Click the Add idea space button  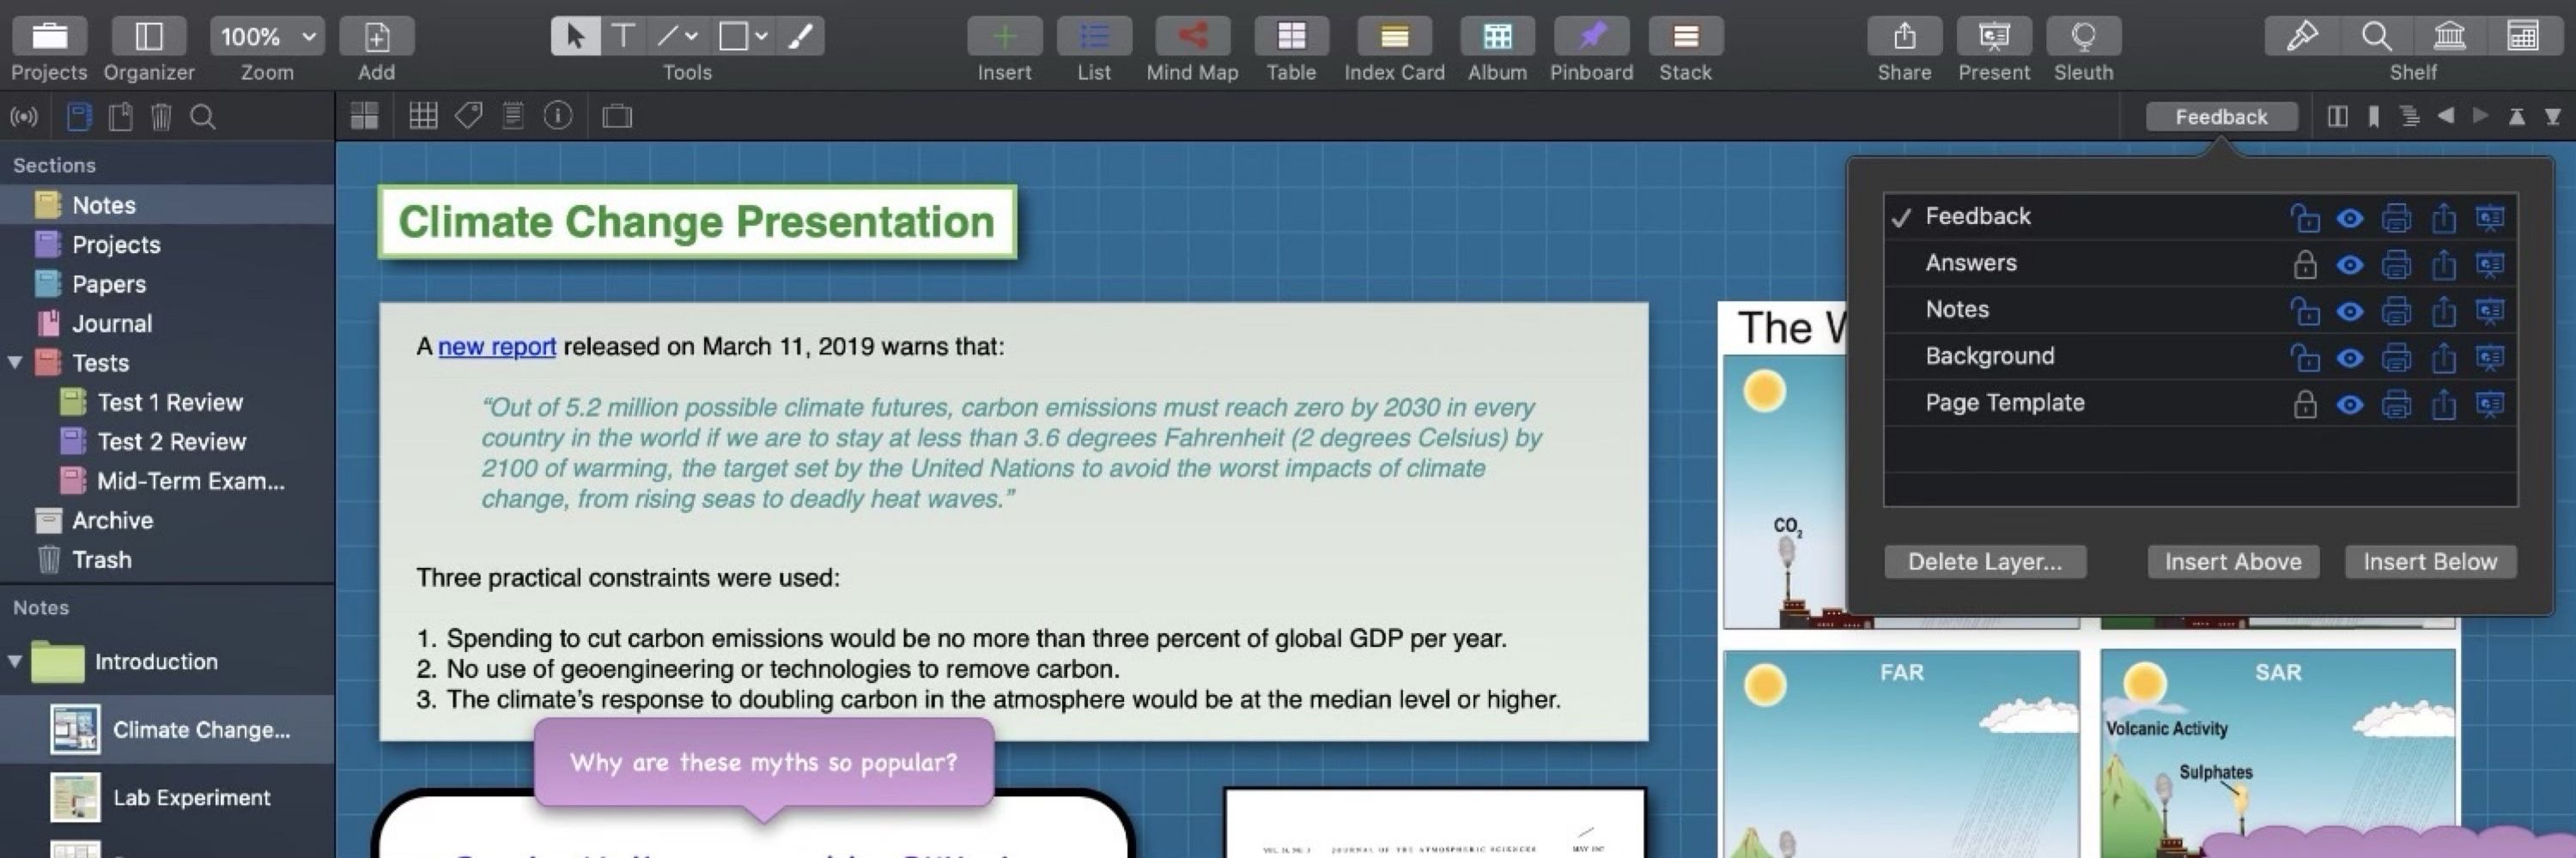(x=377, y=37)
